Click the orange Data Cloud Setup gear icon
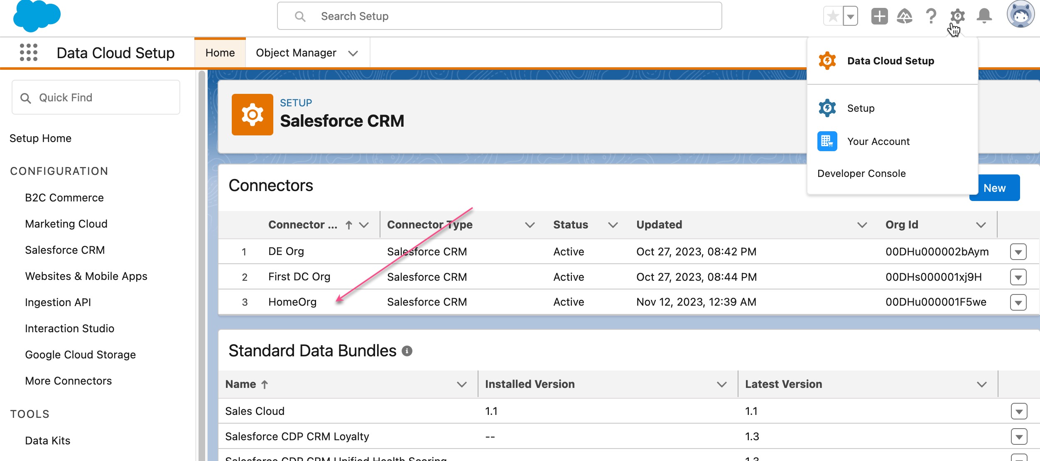This screenshot has width=1040, height=461. coord(827,61)
